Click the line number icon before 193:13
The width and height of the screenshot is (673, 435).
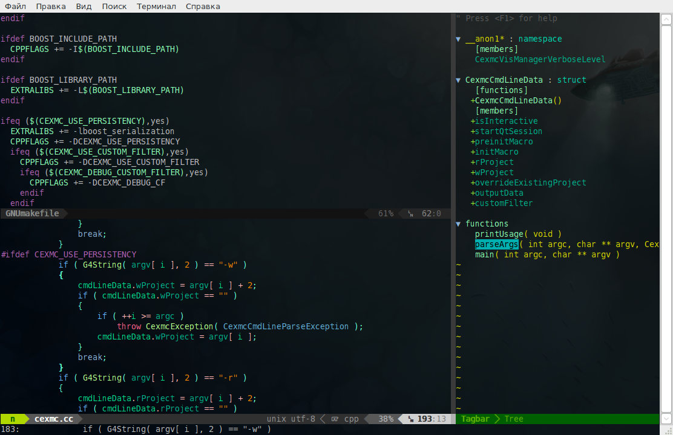pos(411,419)
